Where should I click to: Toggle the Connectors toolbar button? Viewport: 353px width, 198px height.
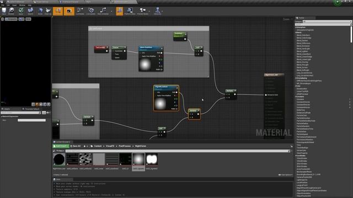pos(58,11)
